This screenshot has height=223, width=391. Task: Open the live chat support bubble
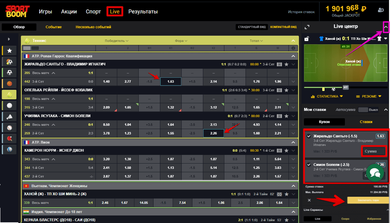point(375,173)
